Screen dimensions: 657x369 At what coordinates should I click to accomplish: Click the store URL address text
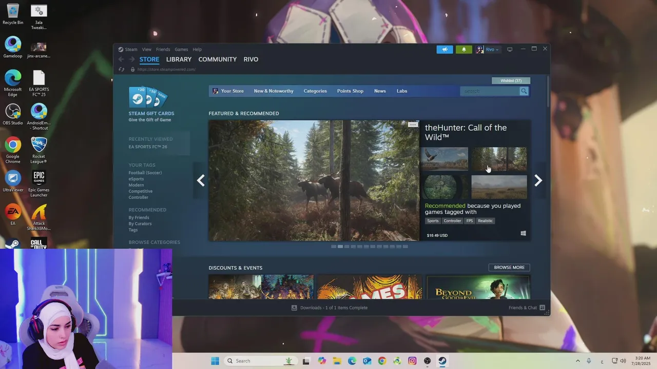point(166,70)
